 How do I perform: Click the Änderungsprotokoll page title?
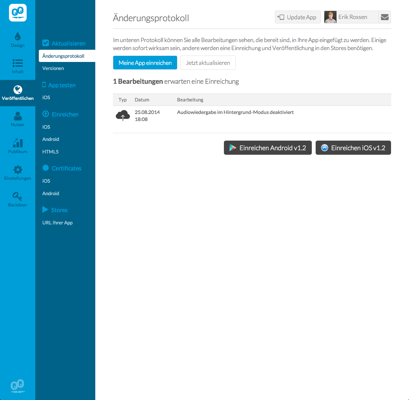pyautogui.click(x=151, y=18)
